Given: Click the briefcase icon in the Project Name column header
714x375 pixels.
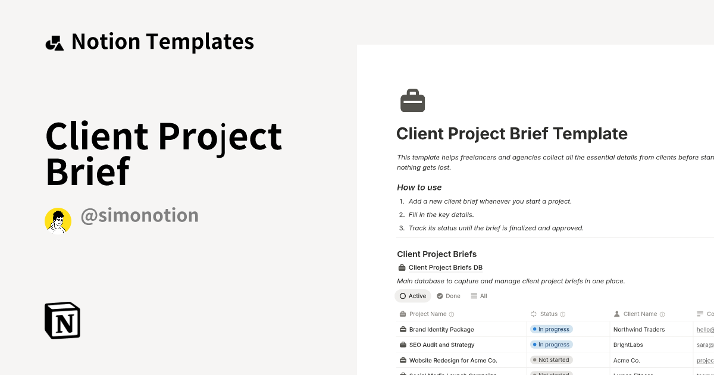Looking at the screenshot, I should pos(402,314).
